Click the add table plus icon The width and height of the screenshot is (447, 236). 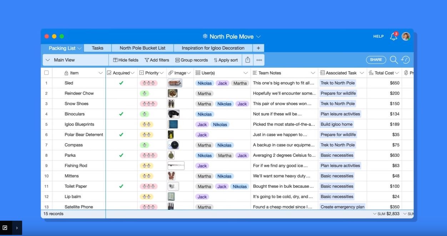258,48
